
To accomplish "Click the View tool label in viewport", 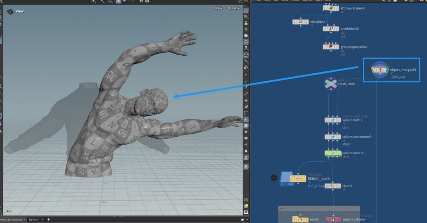I will coord(20,11).
